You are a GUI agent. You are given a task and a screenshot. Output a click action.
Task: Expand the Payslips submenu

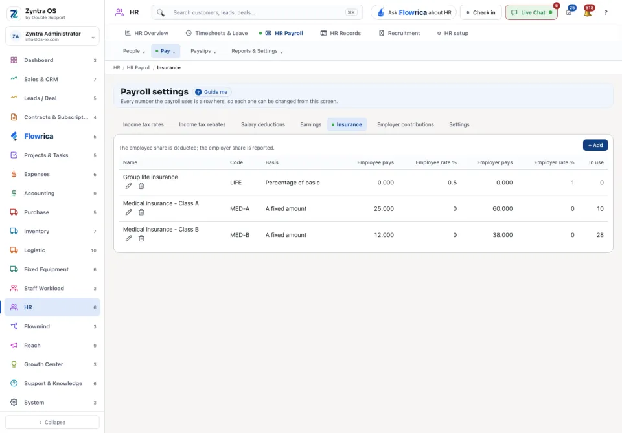pyautogui.click(x=203, y=51)
